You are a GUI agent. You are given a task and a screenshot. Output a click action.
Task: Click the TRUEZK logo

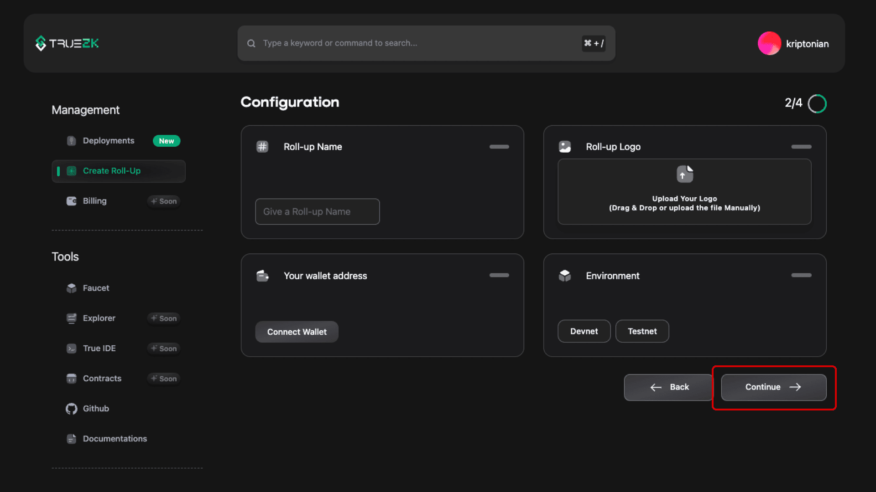(x=67, y=43)
